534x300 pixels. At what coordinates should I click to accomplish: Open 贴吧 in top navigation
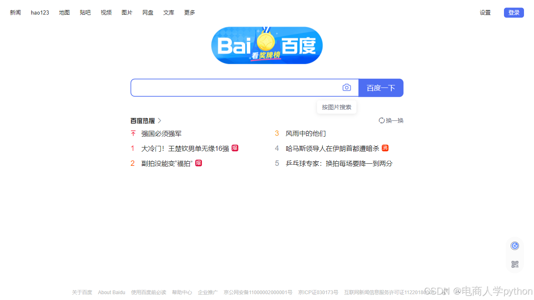tap(85, 12)
